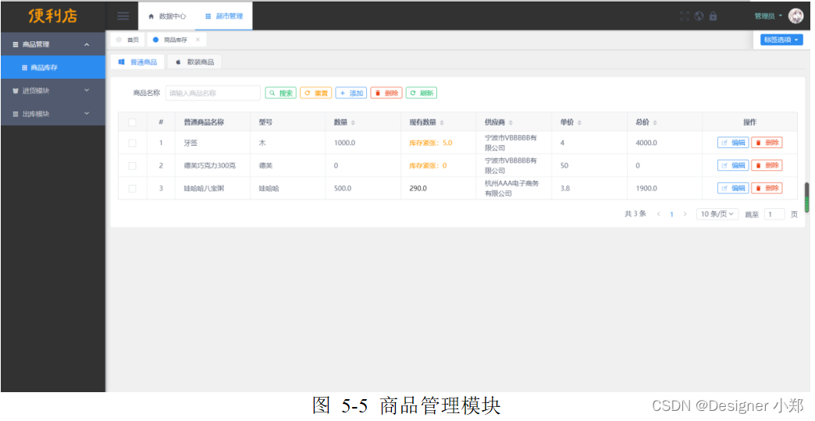Viewport: 815px width, 421px height.
Task: Collapse the 商品管理 sidebar menu
Action: [53, 44]
